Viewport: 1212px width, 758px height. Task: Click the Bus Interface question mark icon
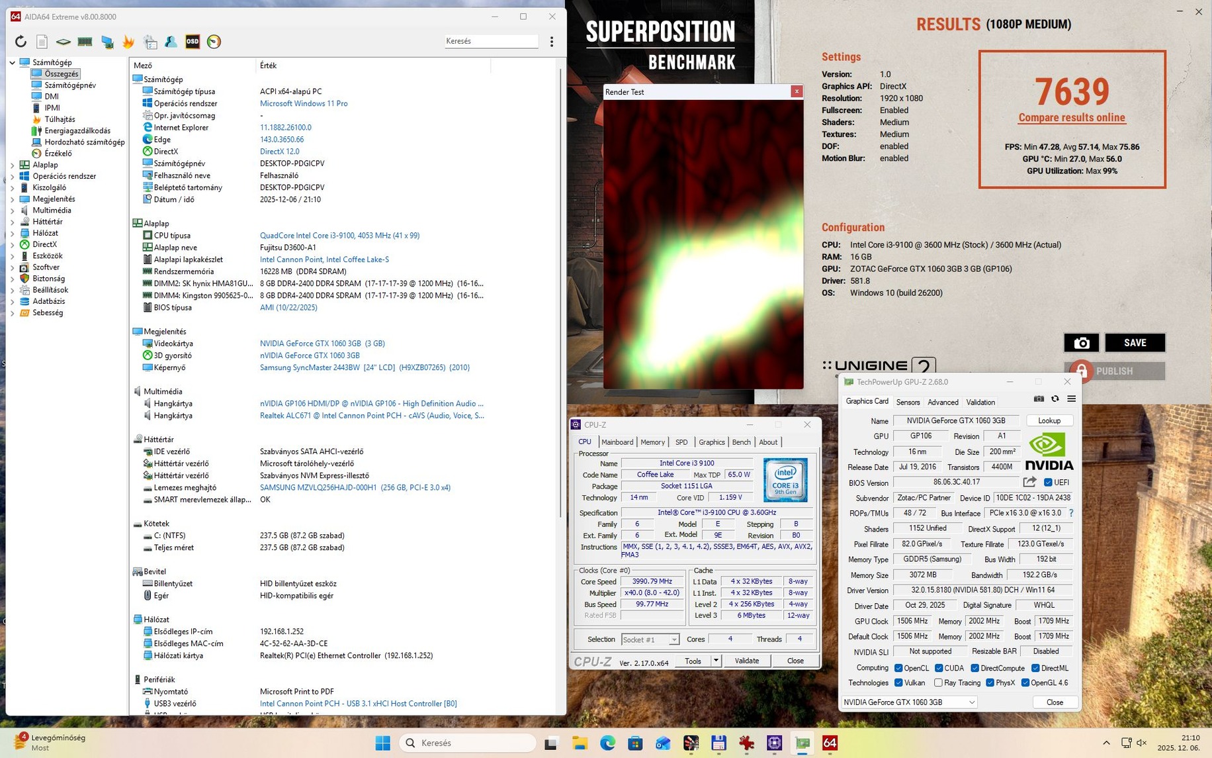(1071, 513)
